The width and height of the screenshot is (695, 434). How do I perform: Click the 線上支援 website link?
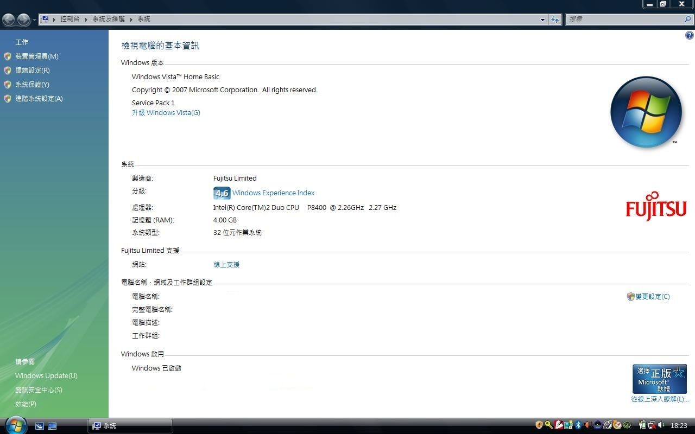226,265
